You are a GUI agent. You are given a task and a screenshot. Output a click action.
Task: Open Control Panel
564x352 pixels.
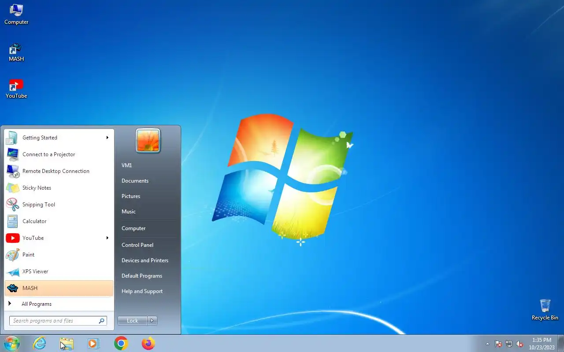click(x=137, y=245)
